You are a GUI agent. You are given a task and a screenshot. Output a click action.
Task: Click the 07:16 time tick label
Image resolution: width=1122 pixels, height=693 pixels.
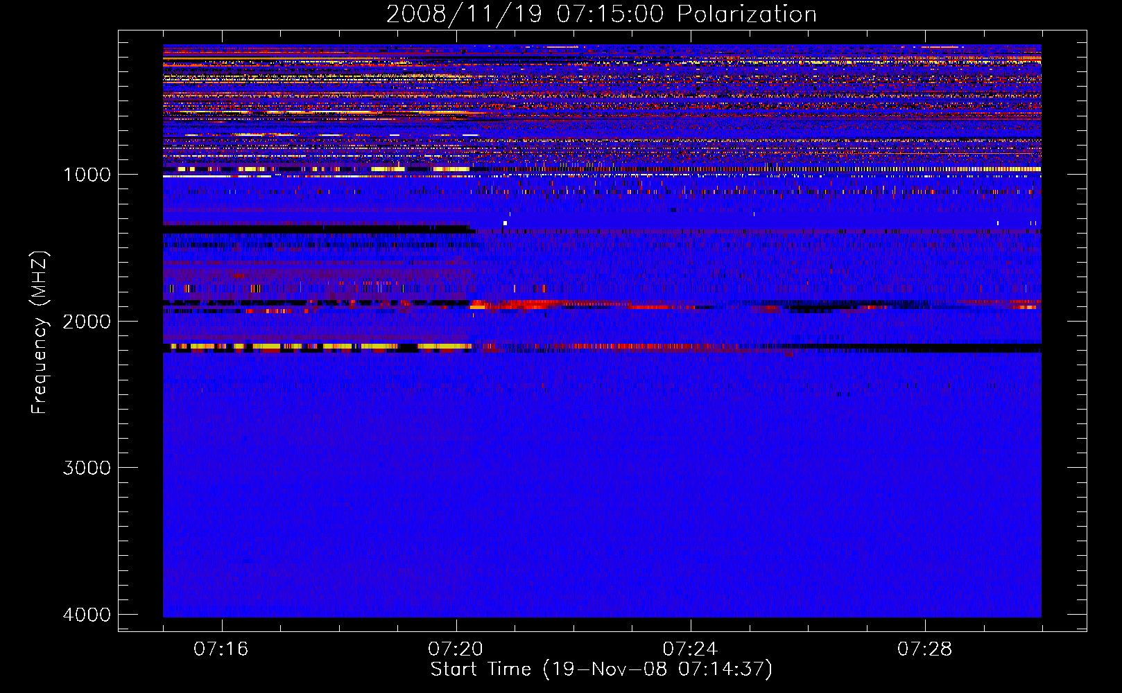tap(221, 649)
